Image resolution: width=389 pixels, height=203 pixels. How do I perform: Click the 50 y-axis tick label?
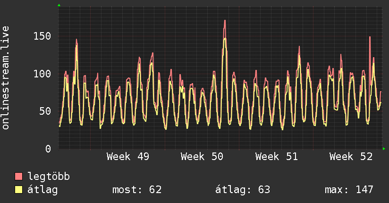click(45, 111)
